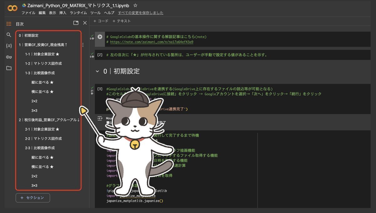Run the first code cell play button
The image size is (376, 213).
click(x=100, y=37)
